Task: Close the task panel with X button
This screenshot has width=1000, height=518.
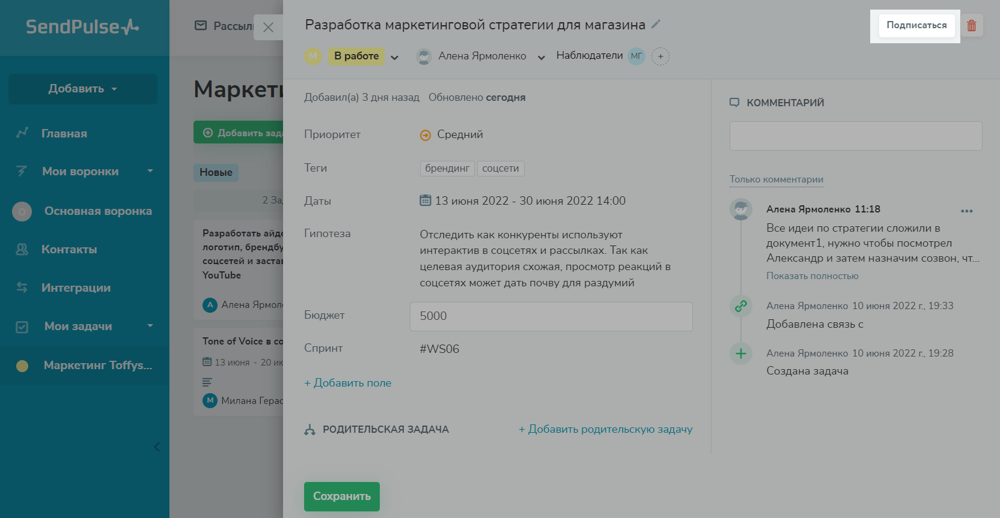Action: pos(269,28)
